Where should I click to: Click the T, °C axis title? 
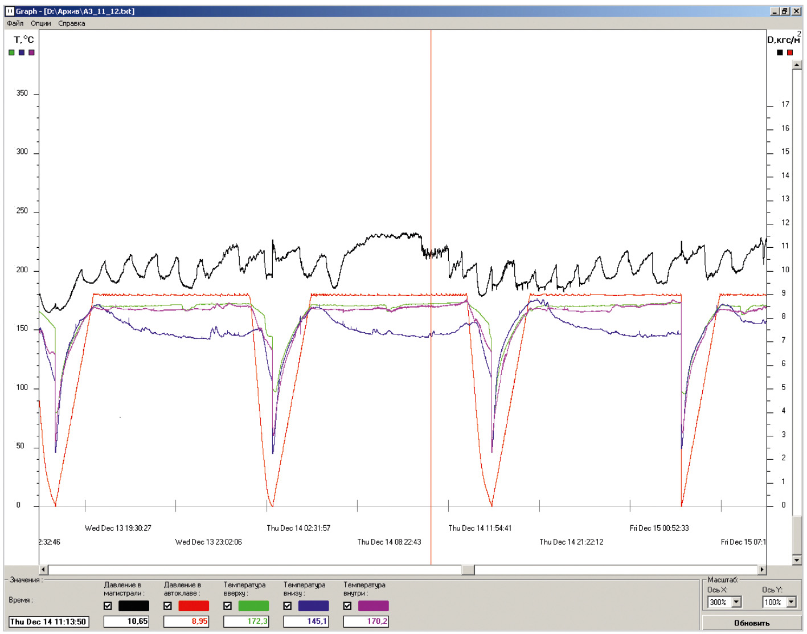pyautogui.click(x=24, y=39)
